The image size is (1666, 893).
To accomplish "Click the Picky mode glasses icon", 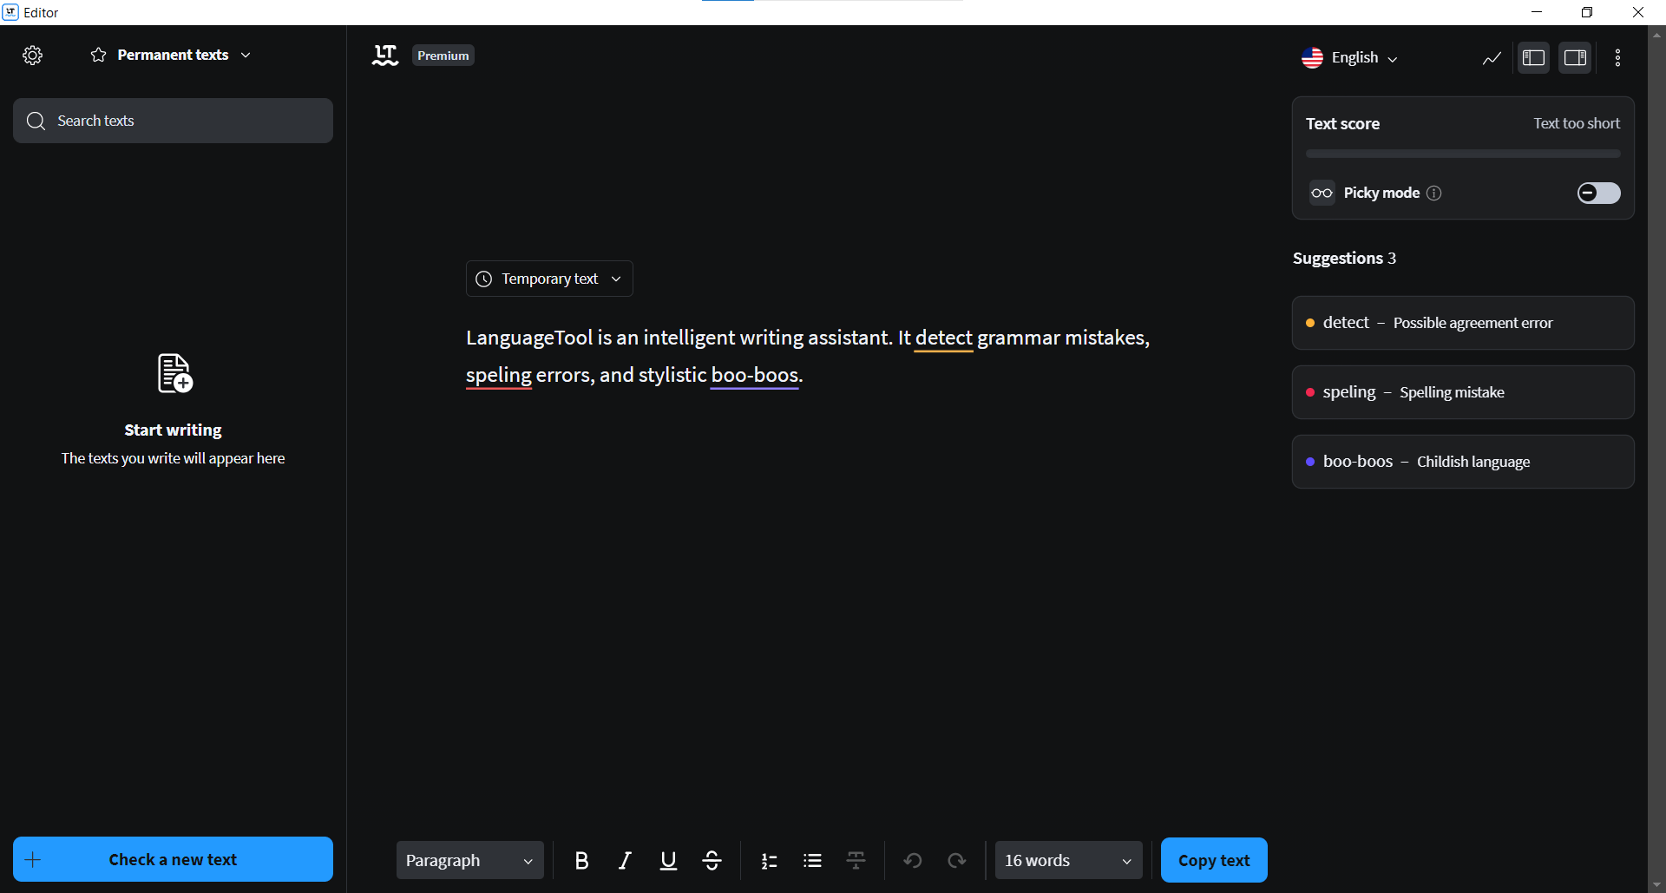I will 1322,193.
